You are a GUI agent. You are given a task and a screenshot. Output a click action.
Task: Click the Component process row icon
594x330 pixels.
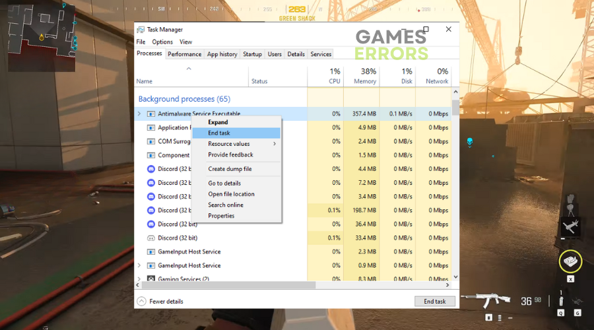click(x=150, y=155)
